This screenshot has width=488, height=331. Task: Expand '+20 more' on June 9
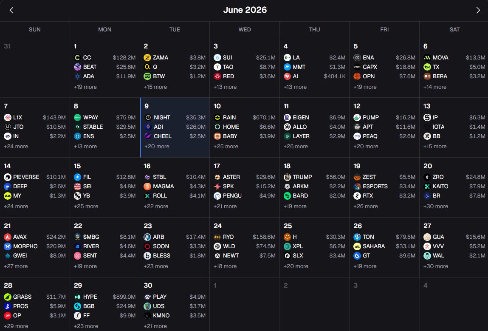(157, 146)
